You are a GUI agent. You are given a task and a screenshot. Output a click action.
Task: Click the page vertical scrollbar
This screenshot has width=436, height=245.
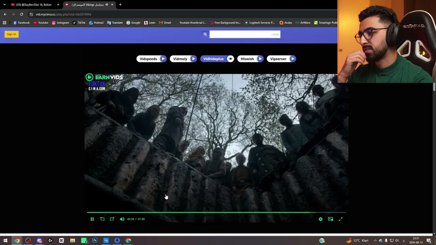[434, 87]
